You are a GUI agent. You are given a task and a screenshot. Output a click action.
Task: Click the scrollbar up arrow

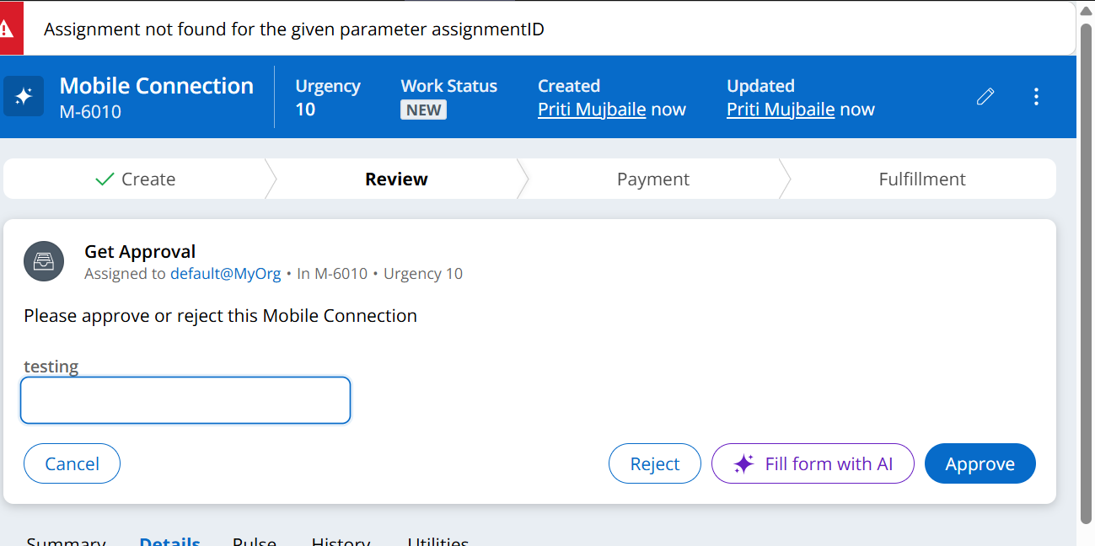coord(1086,11)
